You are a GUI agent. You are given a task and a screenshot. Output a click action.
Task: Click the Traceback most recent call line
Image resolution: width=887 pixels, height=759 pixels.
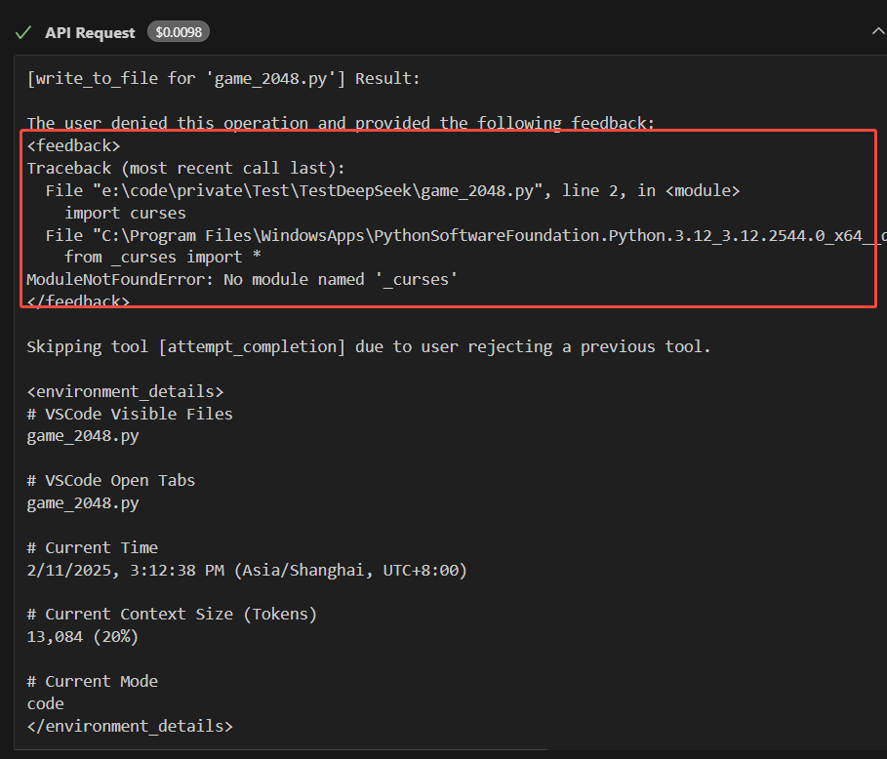185,168
